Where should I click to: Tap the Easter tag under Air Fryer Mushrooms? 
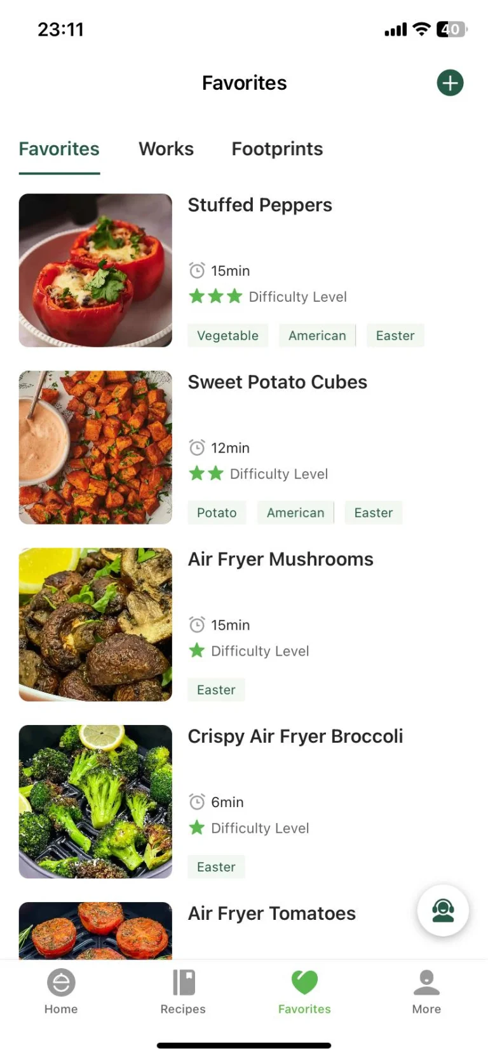pos(216,689)
